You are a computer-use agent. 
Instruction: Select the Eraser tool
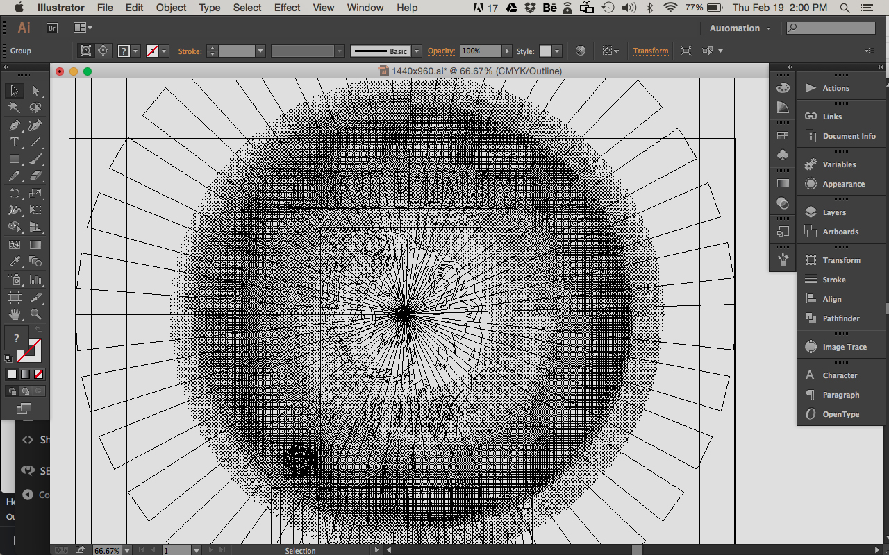[35, 176]
